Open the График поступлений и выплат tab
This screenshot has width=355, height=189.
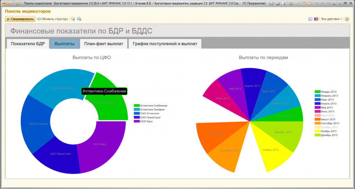point(165,44)
